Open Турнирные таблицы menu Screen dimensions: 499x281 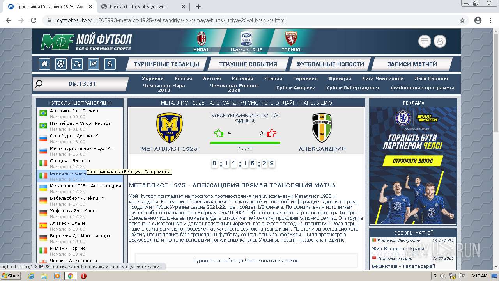[166, 64]
